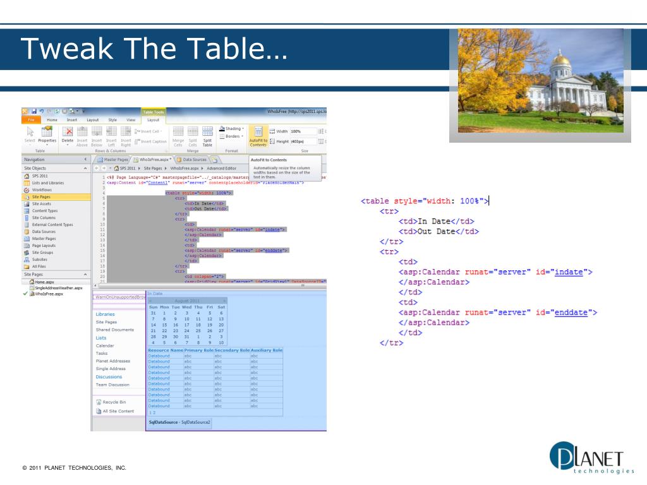Click the Split Cells icon

193,131
